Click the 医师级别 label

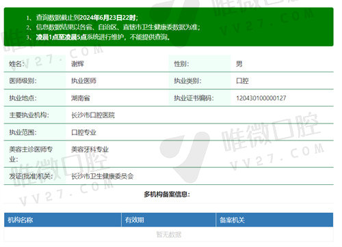[x=23, y=81]
